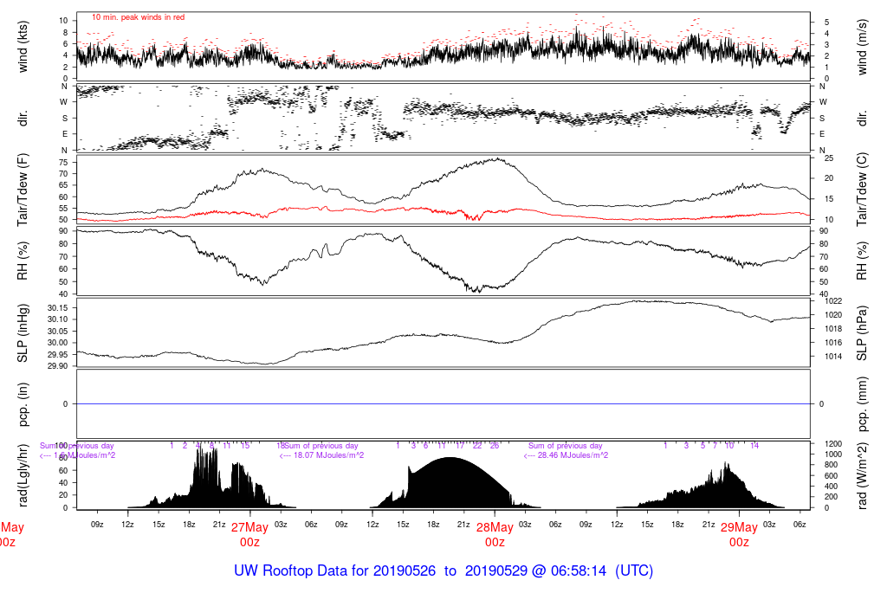Screen dimensions: 887x606
Task: Click "Sum of previous day" above 18.07 MJoules
Action: (x=320, y=446)
